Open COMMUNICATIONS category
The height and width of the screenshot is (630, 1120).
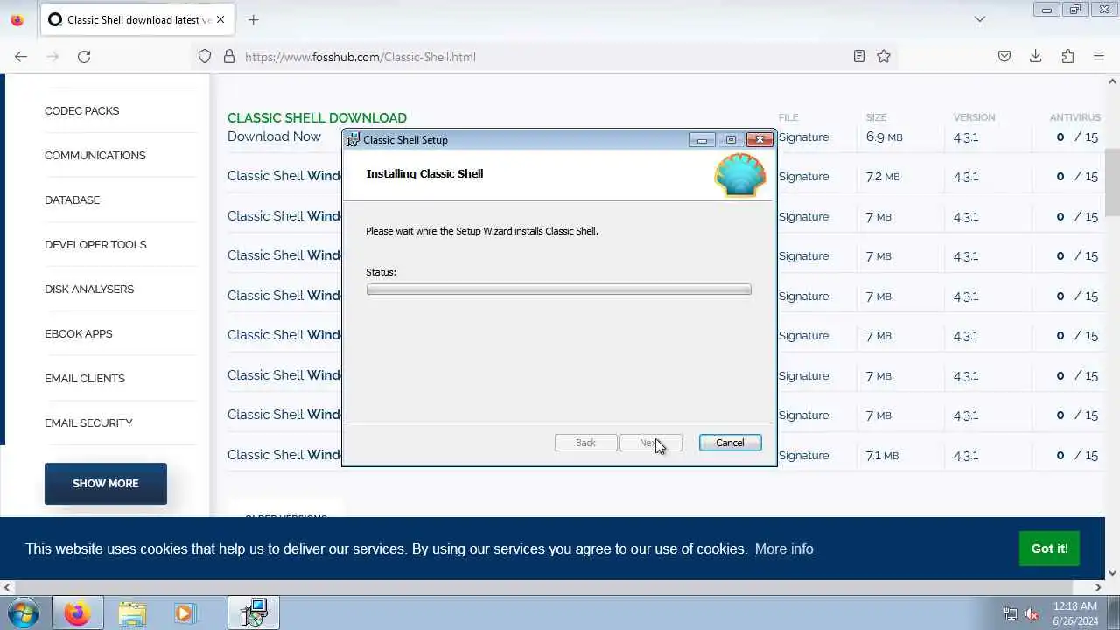coord(95,156)
